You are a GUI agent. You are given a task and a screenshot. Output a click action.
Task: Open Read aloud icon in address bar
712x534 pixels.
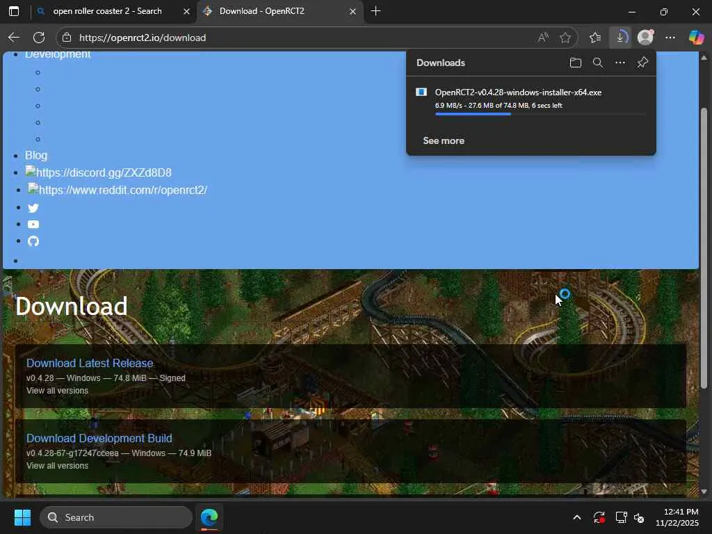(543, 38)
